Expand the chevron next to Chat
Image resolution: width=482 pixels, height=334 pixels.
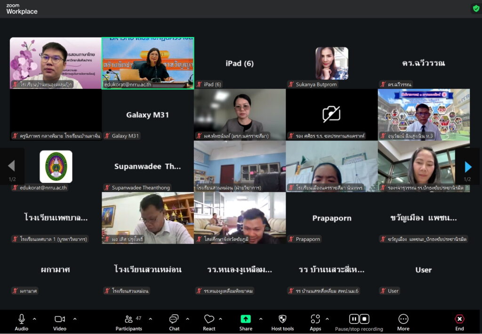187,319
